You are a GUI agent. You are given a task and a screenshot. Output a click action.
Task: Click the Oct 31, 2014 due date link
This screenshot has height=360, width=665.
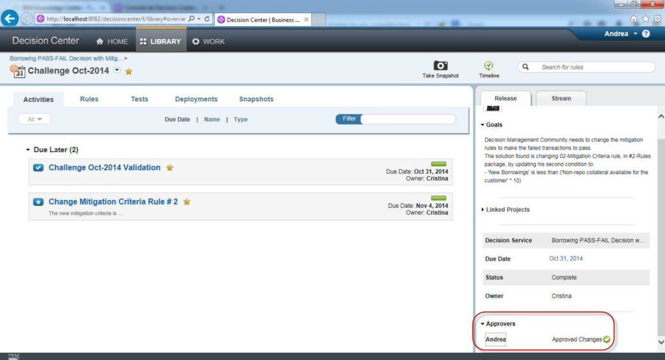566,259
